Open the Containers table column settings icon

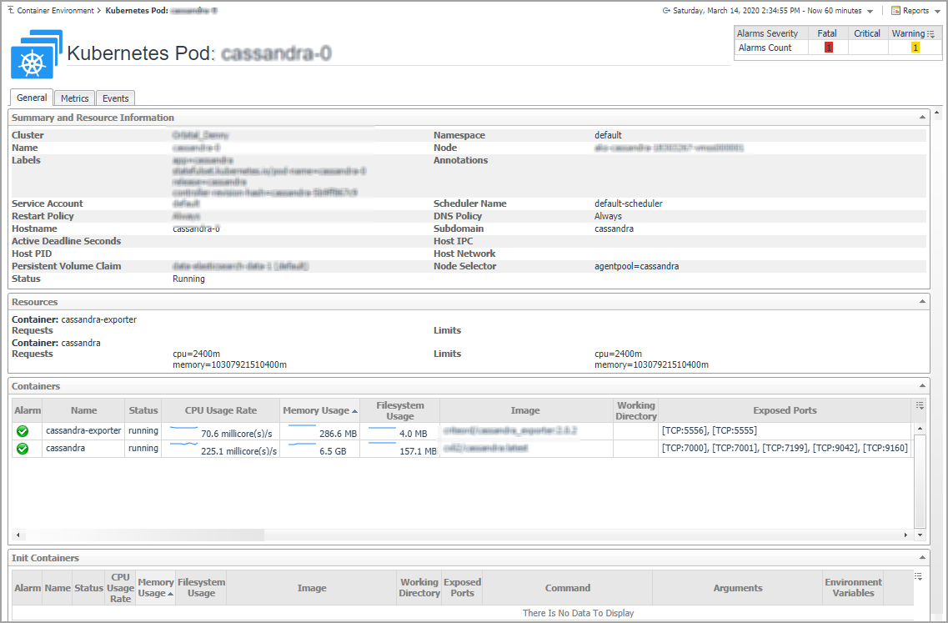[x=920, y=405]
